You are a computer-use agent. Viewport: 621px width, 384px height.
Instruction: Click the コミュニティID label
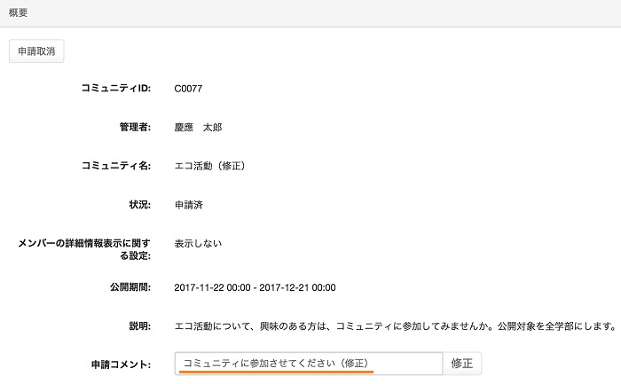[x=115, y=89]
